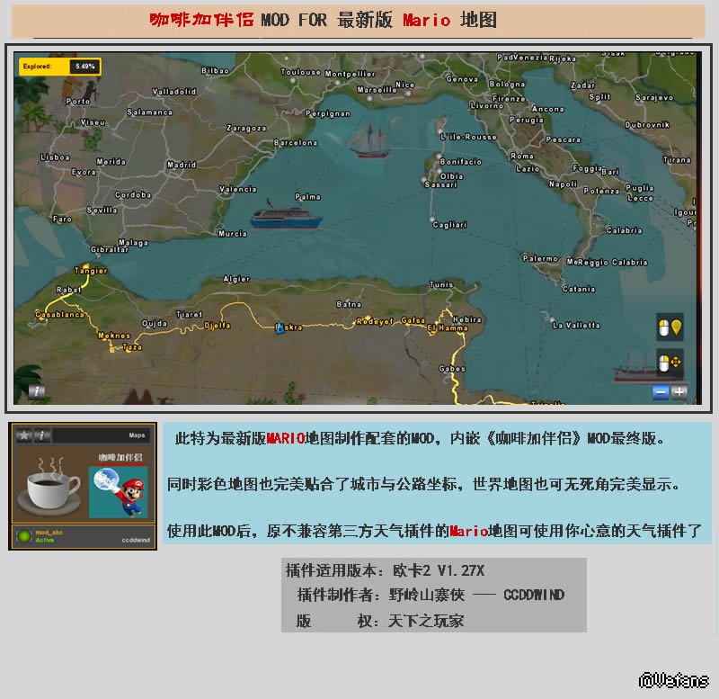
Task: Click the Dubrovnik city label
Action: (647, 124)
